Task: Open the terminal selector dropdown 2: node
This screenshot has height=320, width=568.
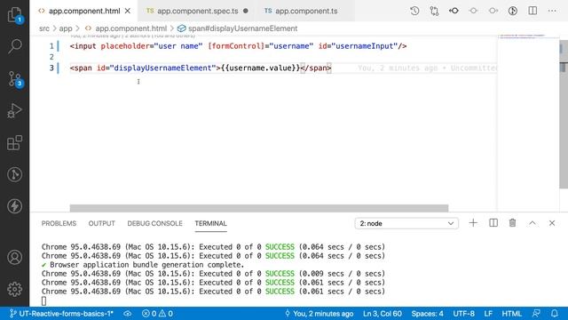Action: (406, 223)
